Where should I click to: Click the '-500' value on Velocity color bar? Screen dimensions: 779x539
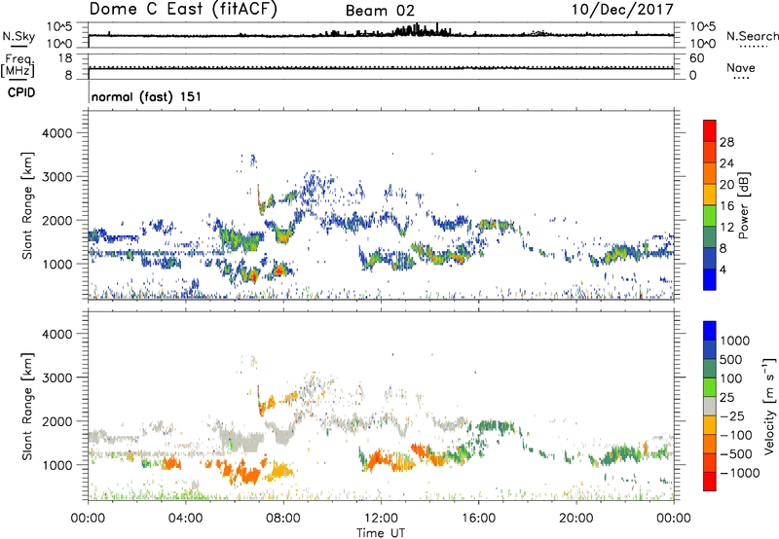click(x=735, y=454)
